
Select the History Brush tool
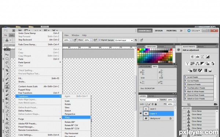pyautogui.click(x=7, y=91)
